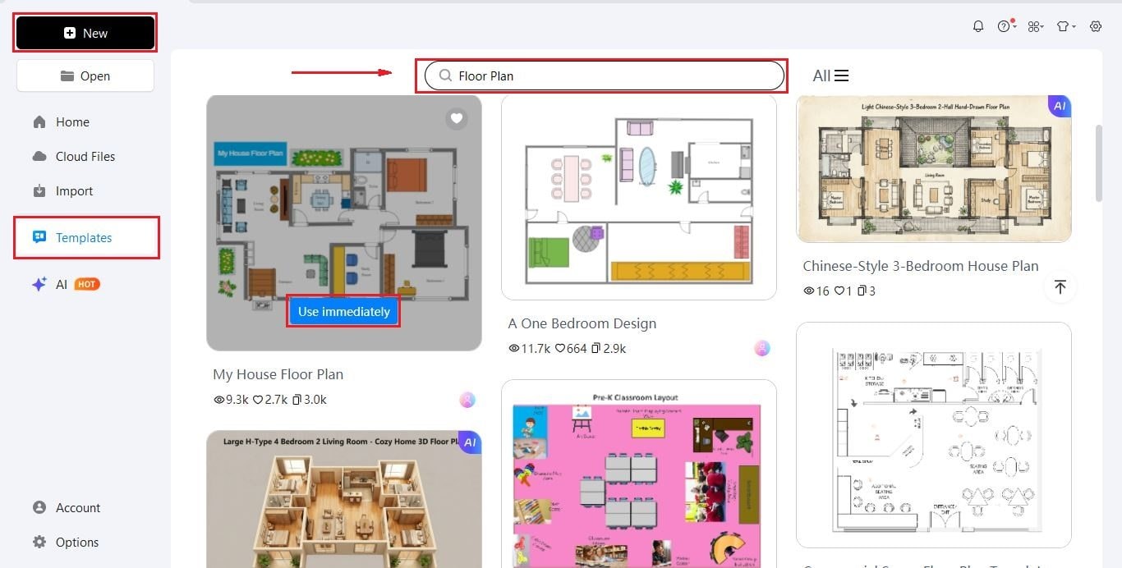Open the author avatar of My House Floor Plan

tap(467, 400)
